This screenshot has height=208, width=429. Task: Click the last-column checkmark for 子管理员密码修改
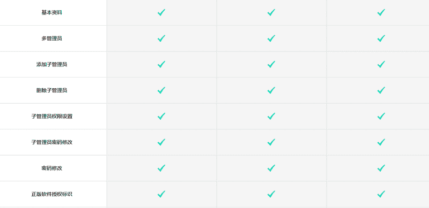coord(381,142)
